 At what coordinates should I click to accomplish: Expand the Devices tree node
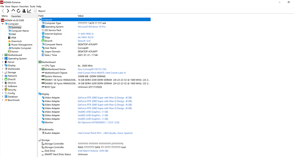[x=3, y=83]
